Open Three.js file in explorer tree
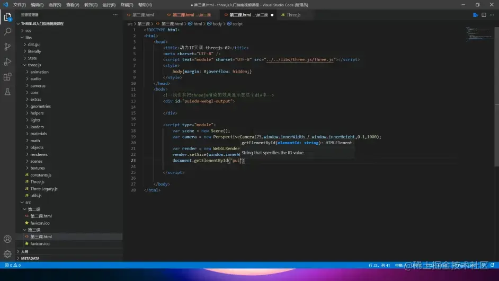Viewport: 499px width, 281px height. point(37,182)
